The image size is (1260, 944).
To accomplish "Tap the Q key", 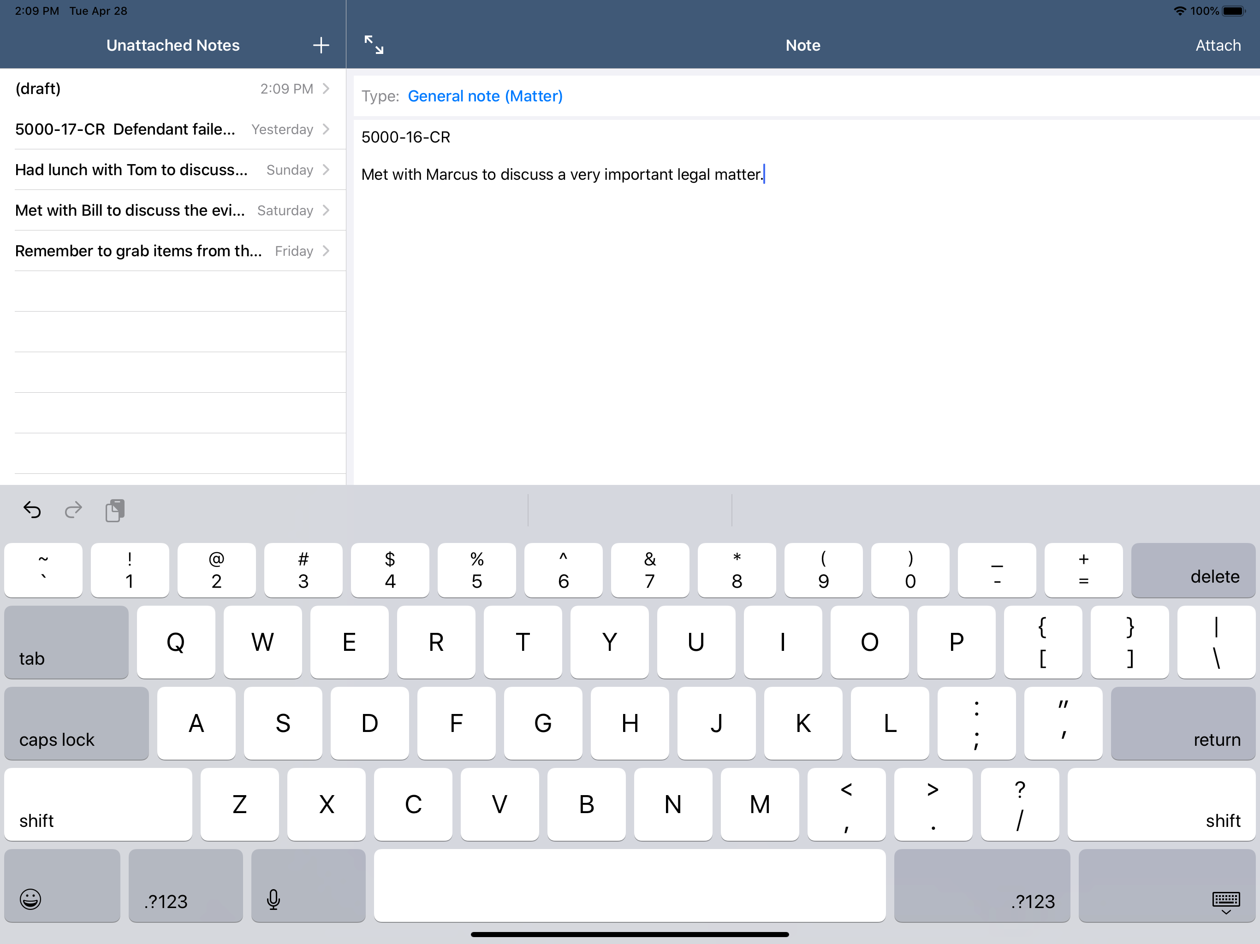I will click(176, 642).
